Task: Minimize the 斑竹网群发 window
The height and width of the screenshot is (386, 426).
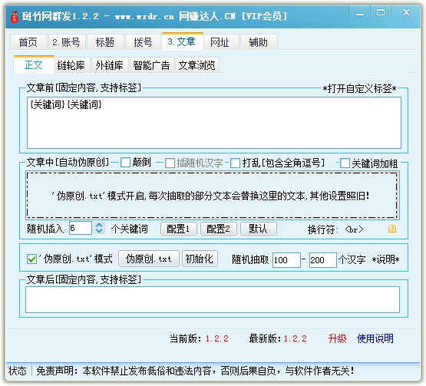Action: click(360, 13)
